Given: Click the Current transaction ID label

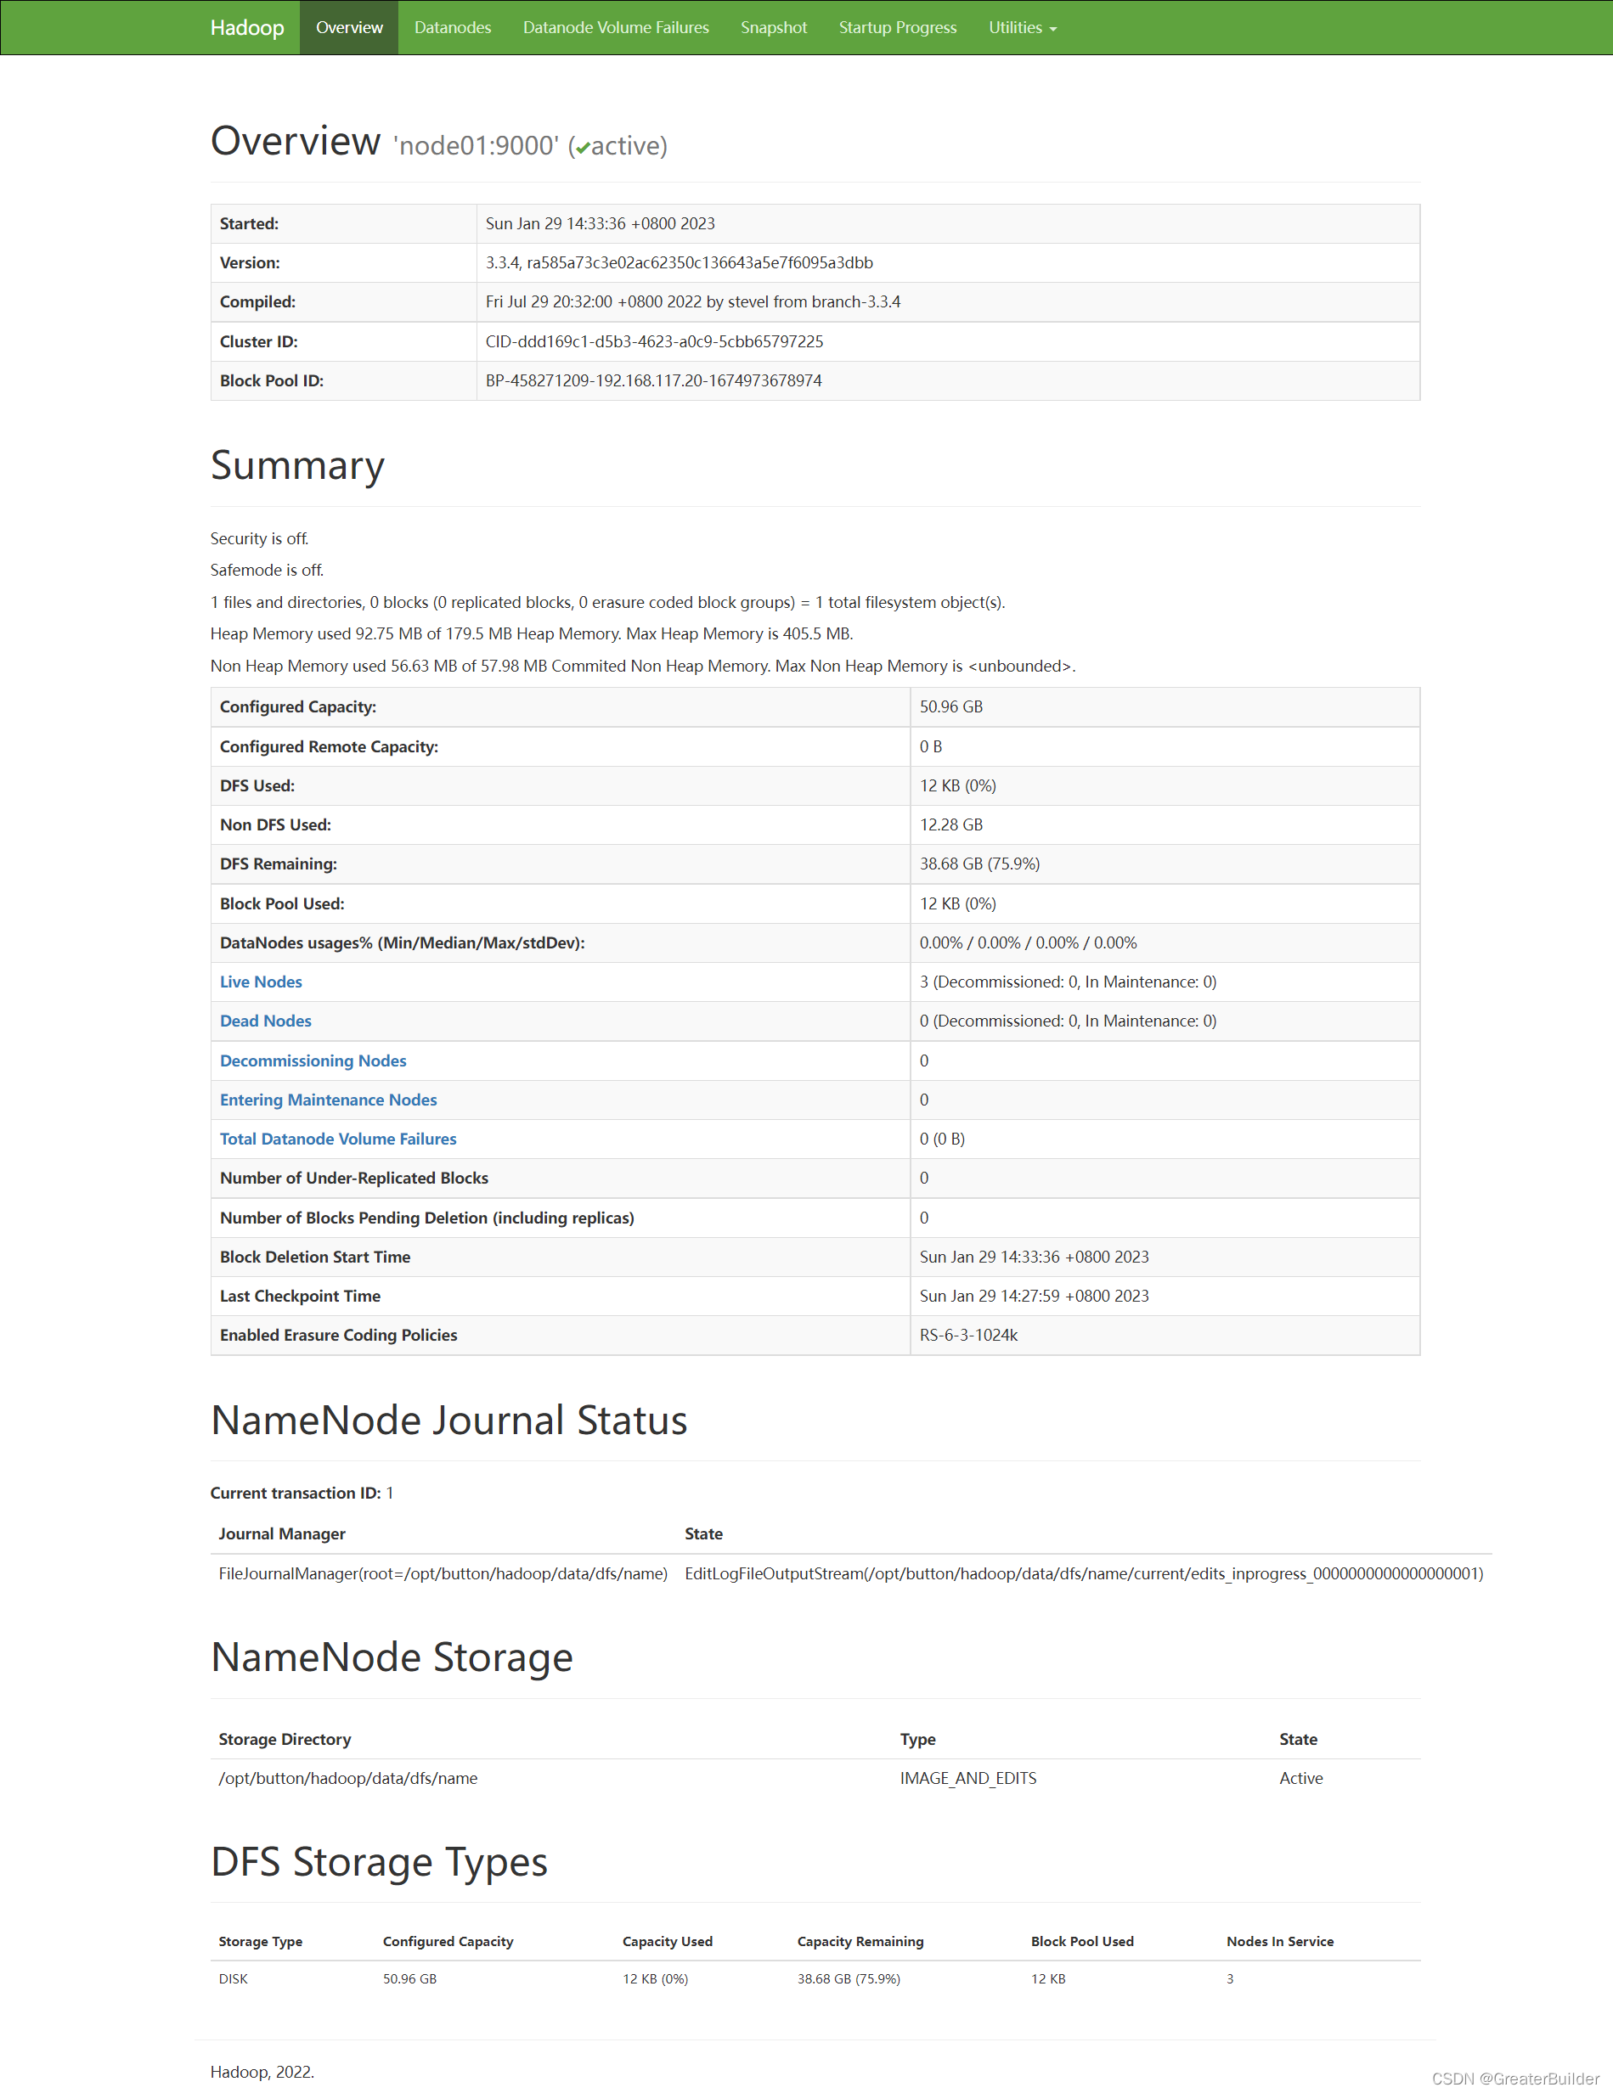Looking at the screenshot, I should [x=296, y=1493].
